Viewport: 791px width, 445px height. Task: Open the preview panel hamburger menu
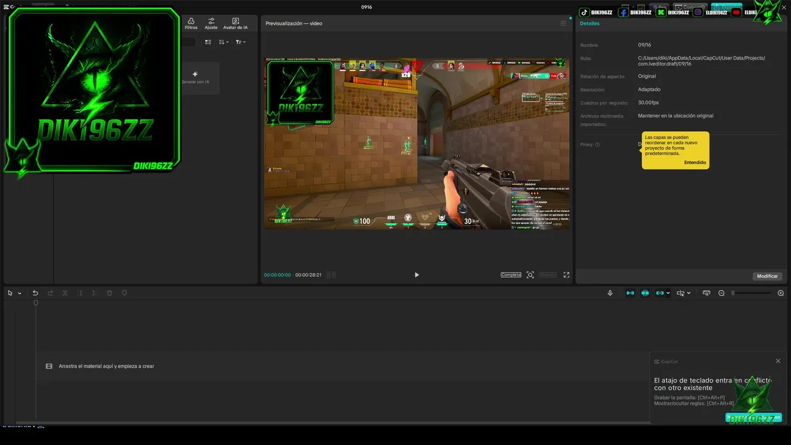563,23
